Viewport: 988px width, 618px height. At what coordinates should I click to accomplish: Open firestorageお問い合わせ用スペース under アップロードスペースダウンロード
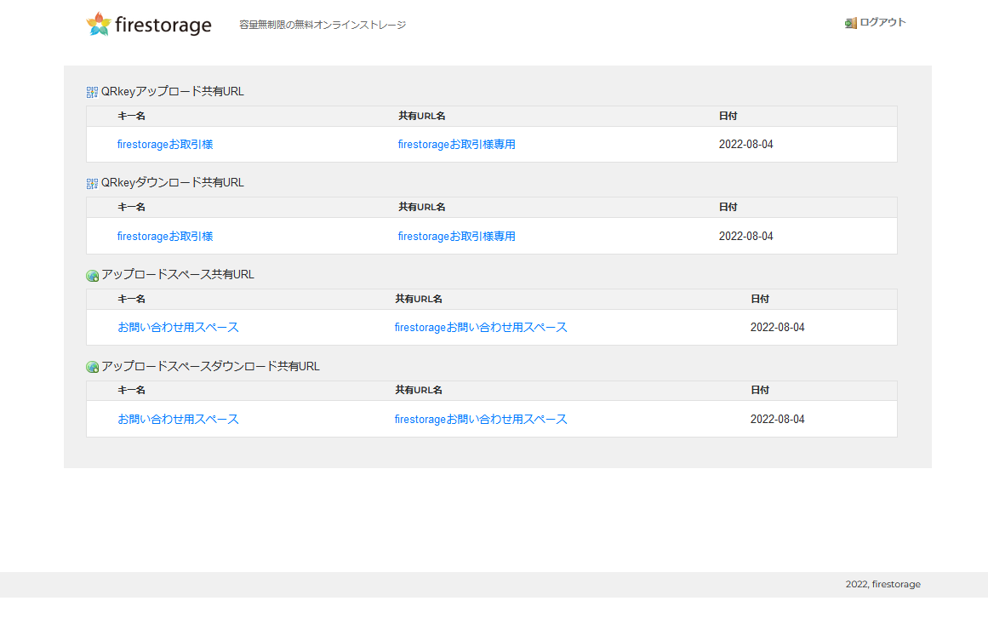481,419
